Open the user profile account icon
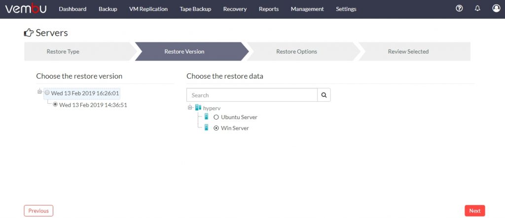Screen dimensions: 505x218 (x=496, y=8)
